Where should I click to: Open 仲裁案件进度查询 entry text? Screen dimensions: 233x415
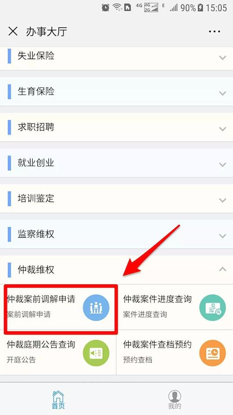pos(157,299)
